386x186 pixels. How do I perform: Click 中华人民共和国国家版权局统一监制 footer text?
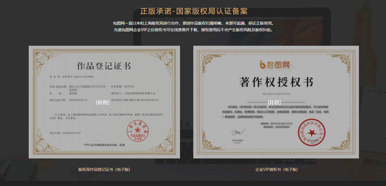tap(104, 145)
